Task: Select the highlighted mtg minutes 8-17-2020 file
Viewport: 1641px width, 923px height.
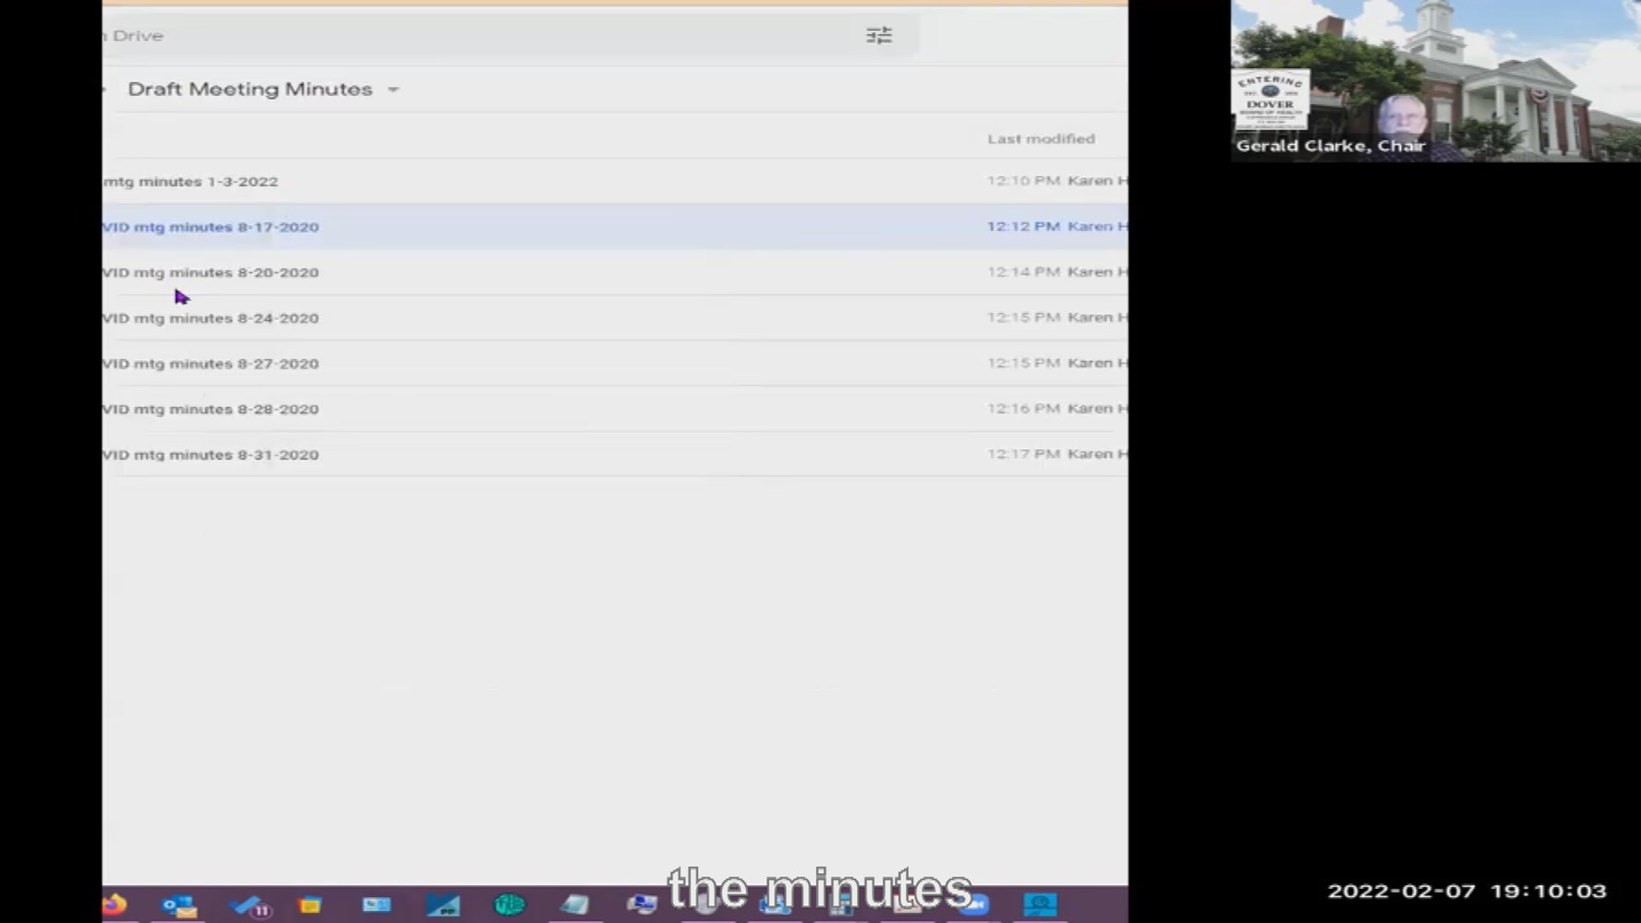Action: 211,227
